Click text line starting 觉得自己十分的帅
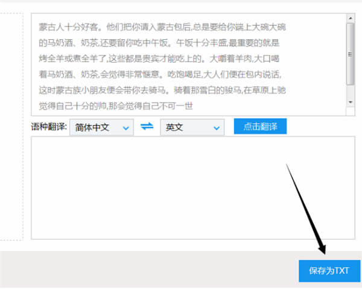 pos(116,106)
